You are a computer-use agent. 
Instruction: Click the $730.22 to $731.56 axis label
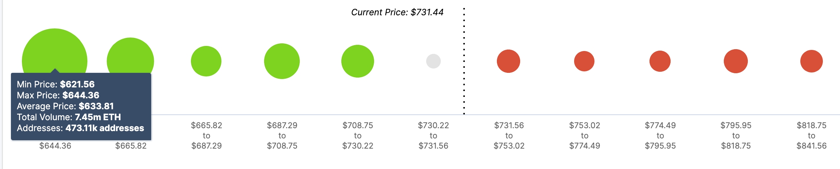click(433, 135)
